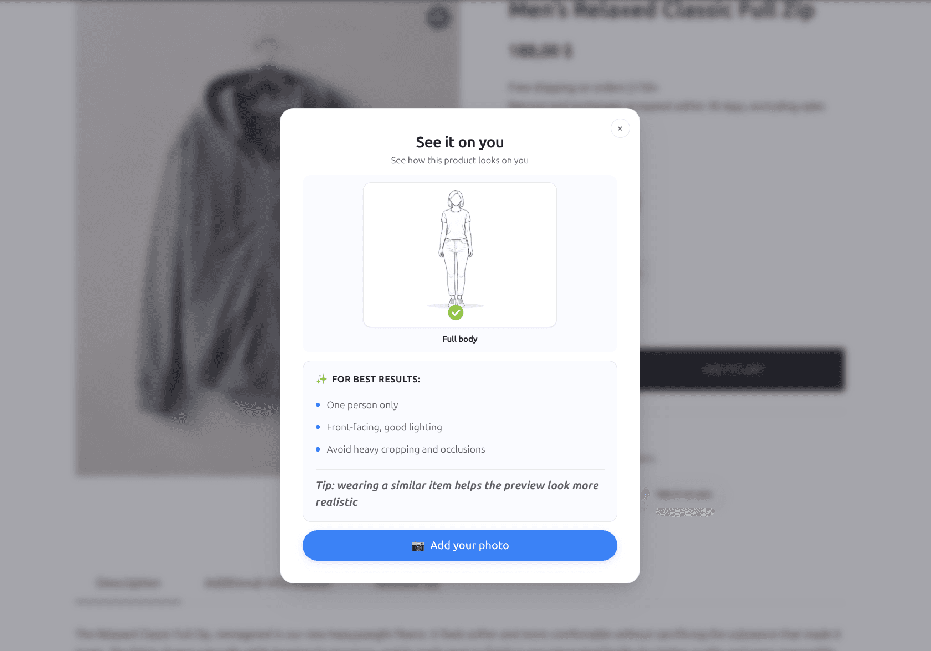Click the See it on you heading

coord(460,142)
